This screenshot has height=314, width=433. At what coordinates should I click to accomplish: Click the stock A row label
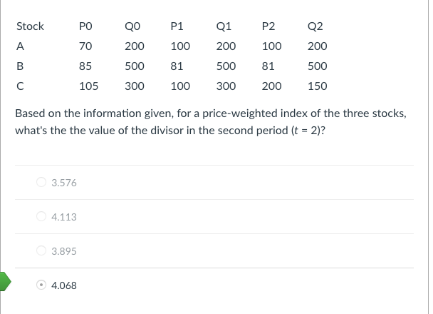(x=20, y=46)
